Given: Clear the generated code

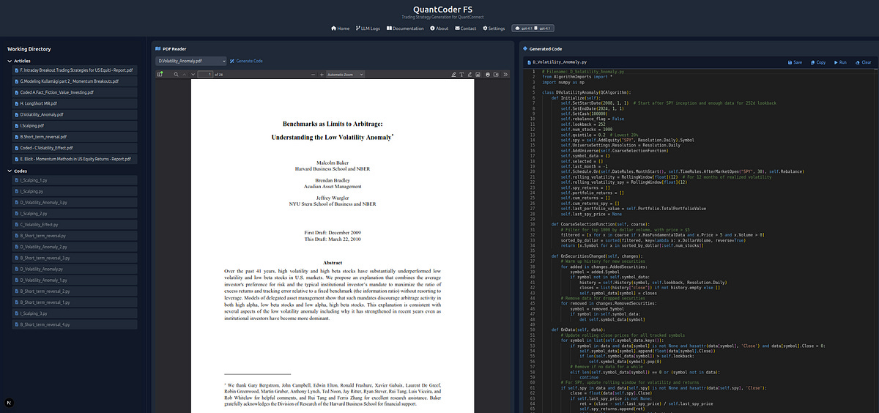Looking at the screenshot, I should [x=863, y=62].
